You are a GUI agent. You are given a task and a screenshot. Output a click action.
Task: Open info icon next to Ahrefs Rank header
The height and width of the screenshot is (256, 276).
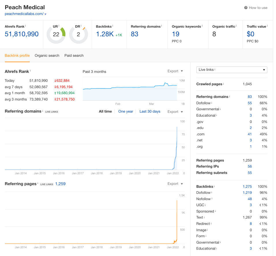pyautogui.click(x=25, y=26)
